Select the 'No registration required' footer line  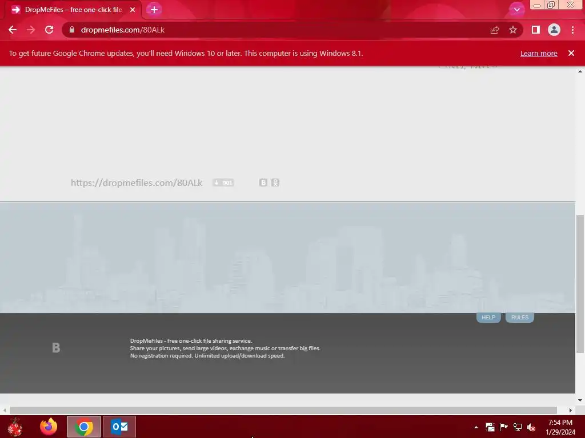click(207, 356)
